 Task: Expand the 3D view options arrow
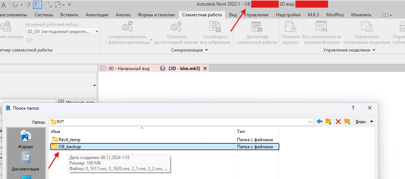pos(22,5)
